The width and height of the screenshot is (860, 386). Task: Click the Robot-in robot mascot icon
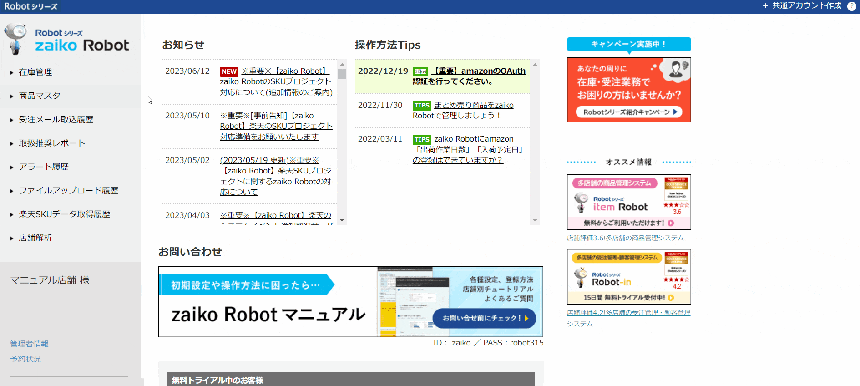click(x=581, y=278)
